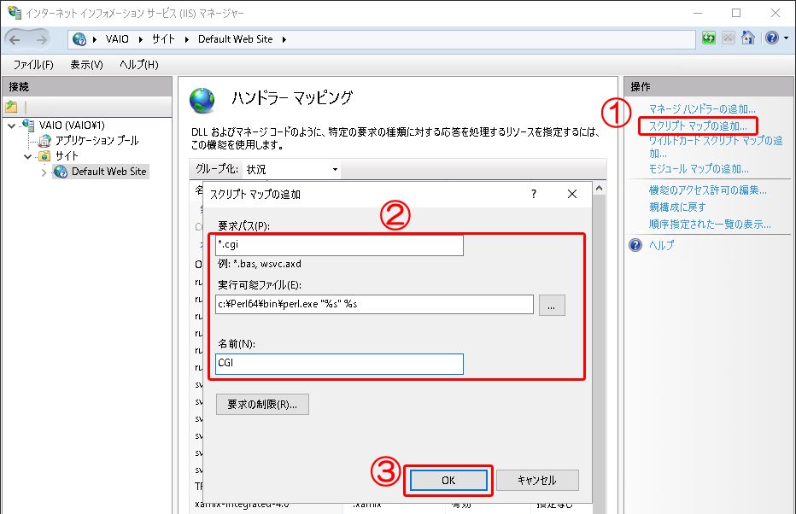Click 要求の制限(R)... button
The width and height of the screenshot is (796, 514).
coord(262,404)
